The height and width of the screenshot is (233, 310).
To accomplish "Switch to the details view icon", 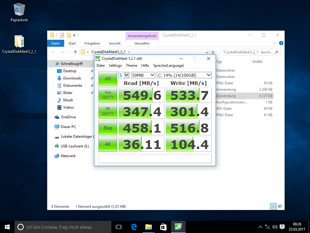I will click(273, 206).
